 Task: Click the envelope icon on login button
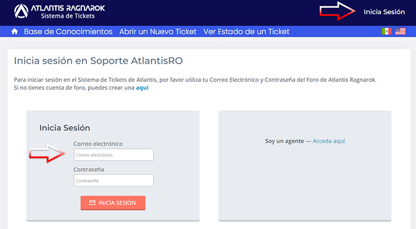(92, 203)
